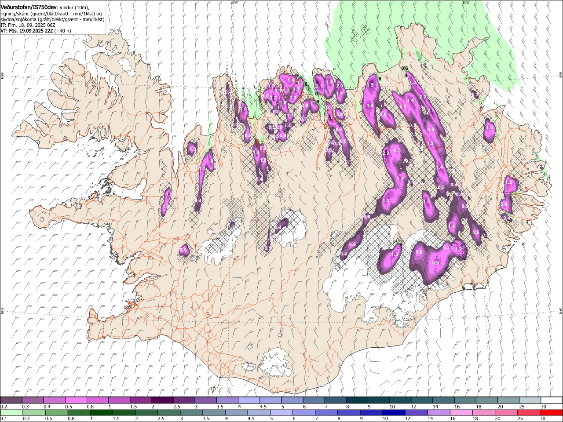Click the 2.9 snowfall value on map
Image resolution: width=563 pixels, height=422 pixels.
386,153
